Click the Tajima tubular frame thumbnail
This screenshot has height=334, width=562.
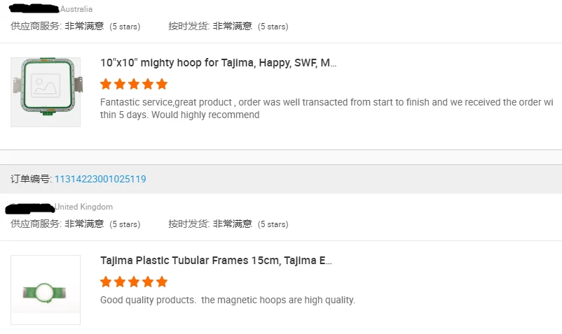tap(46, 290)
